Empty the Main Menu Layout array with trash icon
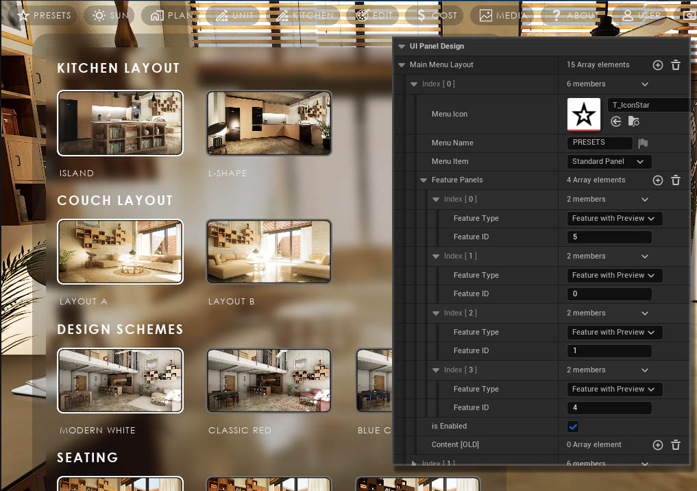 pos(676,65)
